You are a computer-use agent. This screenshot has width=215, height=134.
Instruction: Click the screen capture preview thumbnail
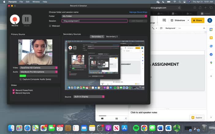coord(105,65)
